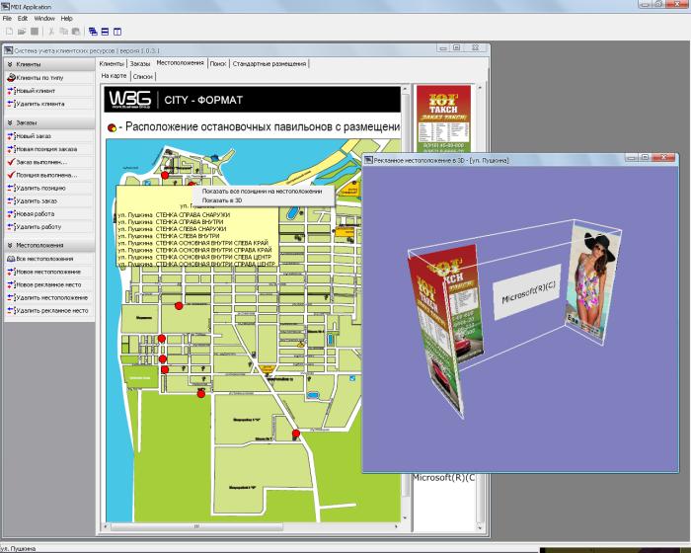Select 'Удалить рекламное место' sidebar item

[x=49, y=310]
